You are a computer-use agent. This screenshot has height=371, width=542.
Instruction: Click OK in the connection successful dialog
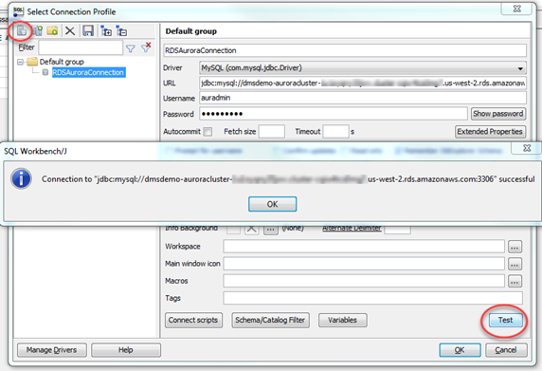[x=272, y=204]
